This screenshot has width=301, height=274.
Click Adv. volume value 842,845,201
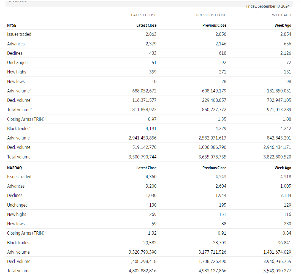click(279, 138)
